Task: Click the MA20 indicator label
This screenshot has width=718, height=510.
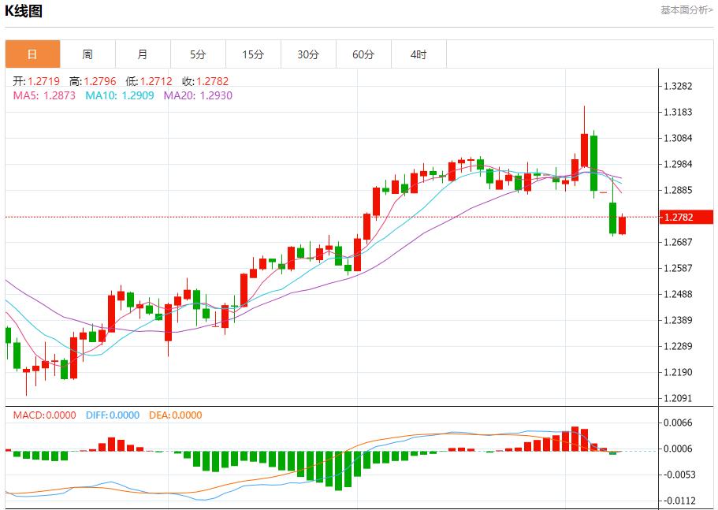Action: pyautogui.click(x=198, y=95)
